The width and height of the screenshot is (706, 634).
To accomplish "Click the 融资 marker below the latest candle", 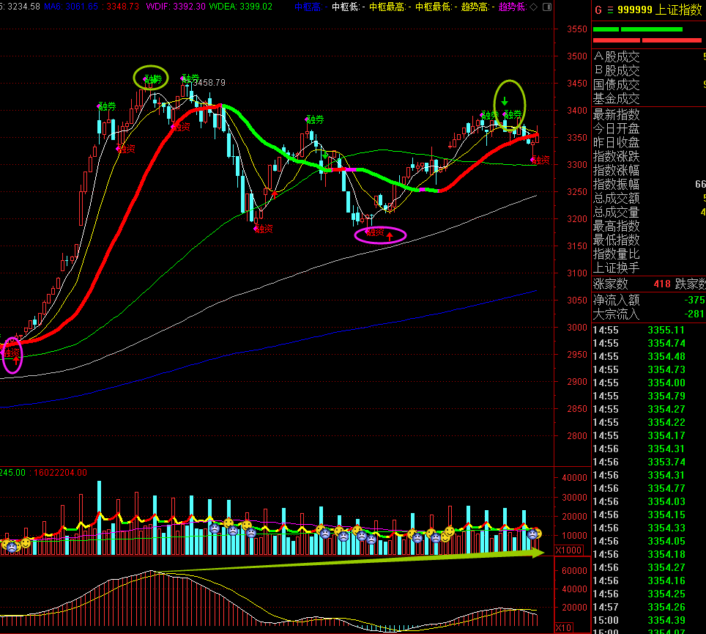I will point(540,159).
